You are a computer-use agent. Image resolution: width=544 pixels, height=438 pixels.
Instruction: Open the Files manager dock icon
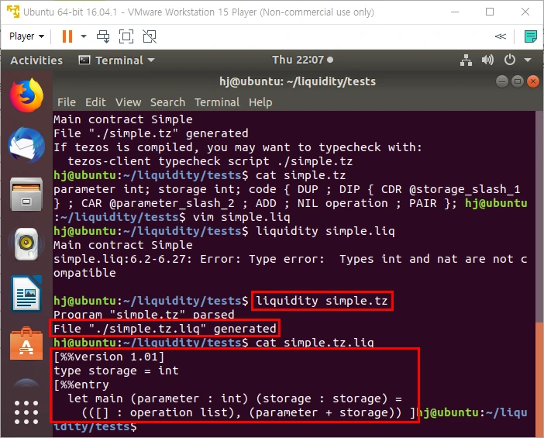tap(26, 194)
